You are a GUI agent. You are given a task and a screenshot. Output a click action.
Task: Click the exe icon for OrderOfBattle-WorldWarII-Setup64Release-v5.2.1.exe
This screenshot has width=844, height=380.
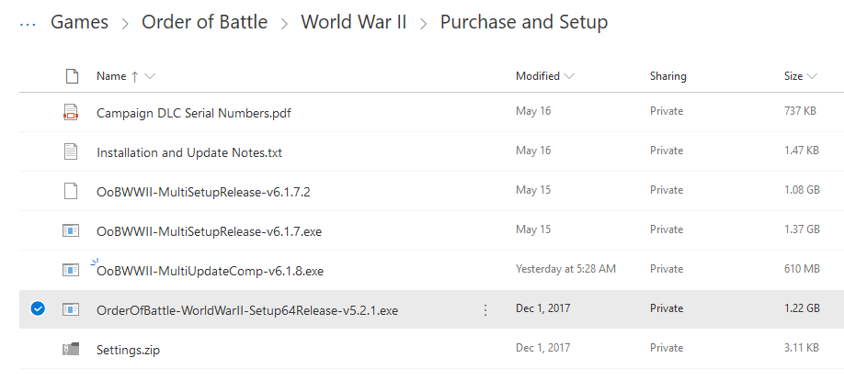tap(71, 309)
